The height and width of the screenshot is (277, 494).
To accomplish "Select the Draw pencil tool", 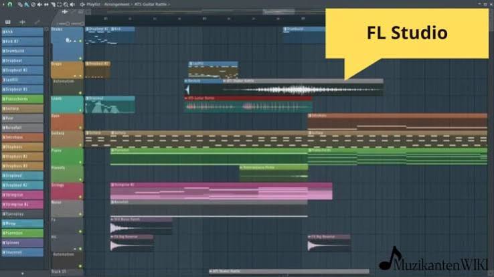I will 20,5.
